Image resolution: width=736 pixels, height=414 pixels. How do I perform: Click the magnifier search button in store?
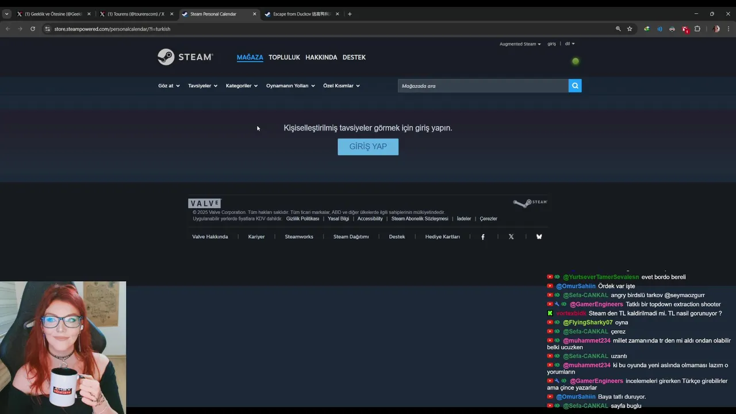pyautogui.click(x=575, y=86)
